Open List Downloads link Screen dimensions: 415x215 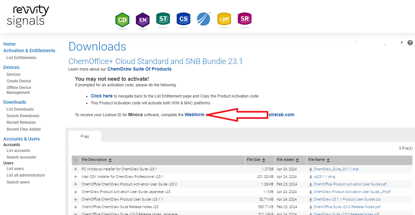coord(20,109)
